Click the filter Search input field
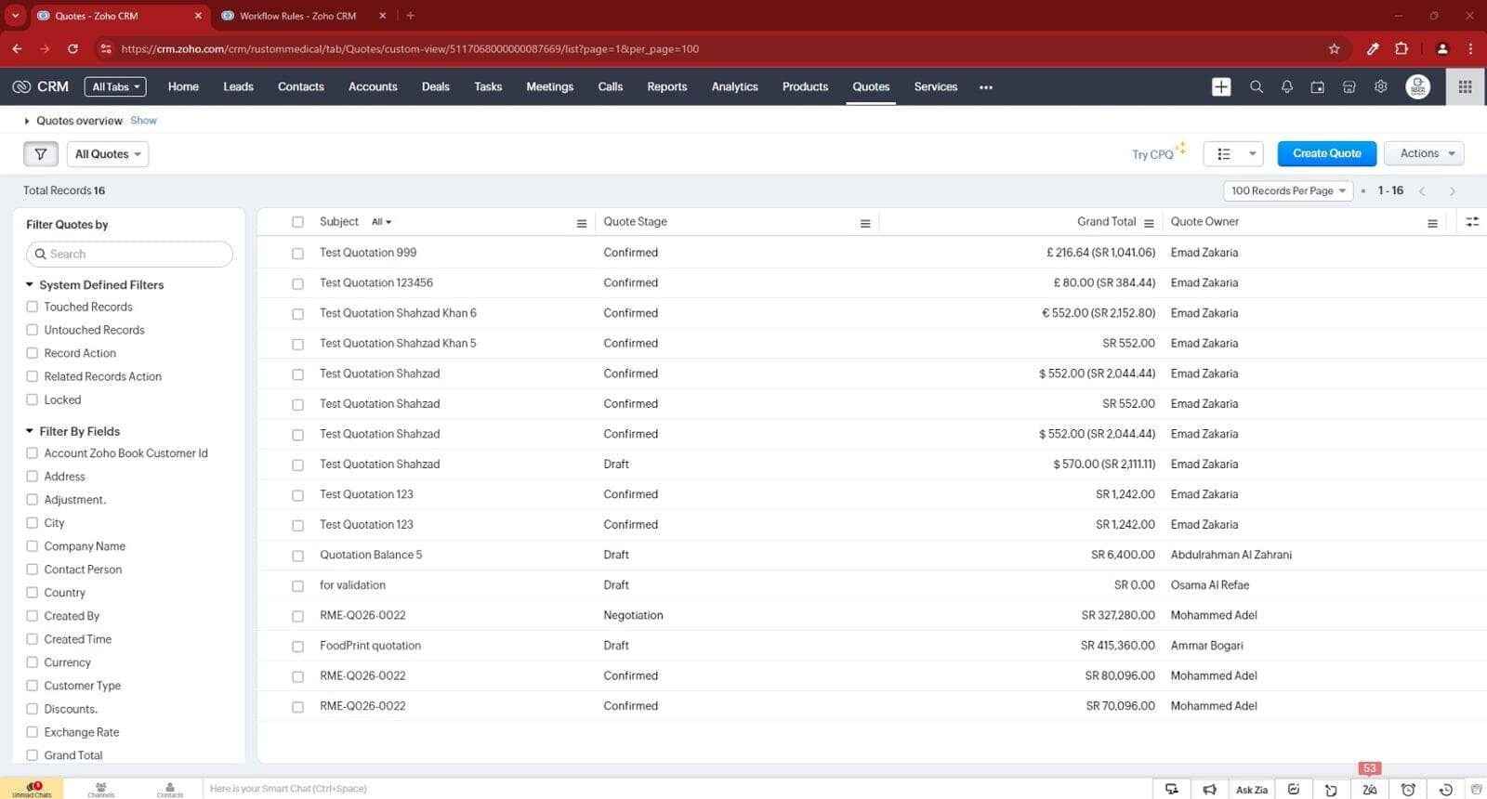The image size is (1487, 799). (x=129, y=254)
